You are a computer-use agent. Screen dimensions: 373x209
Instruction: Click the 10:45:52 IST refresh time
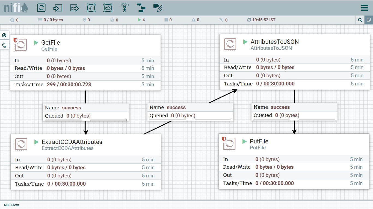pyautogui.click(x=264, y=20)
